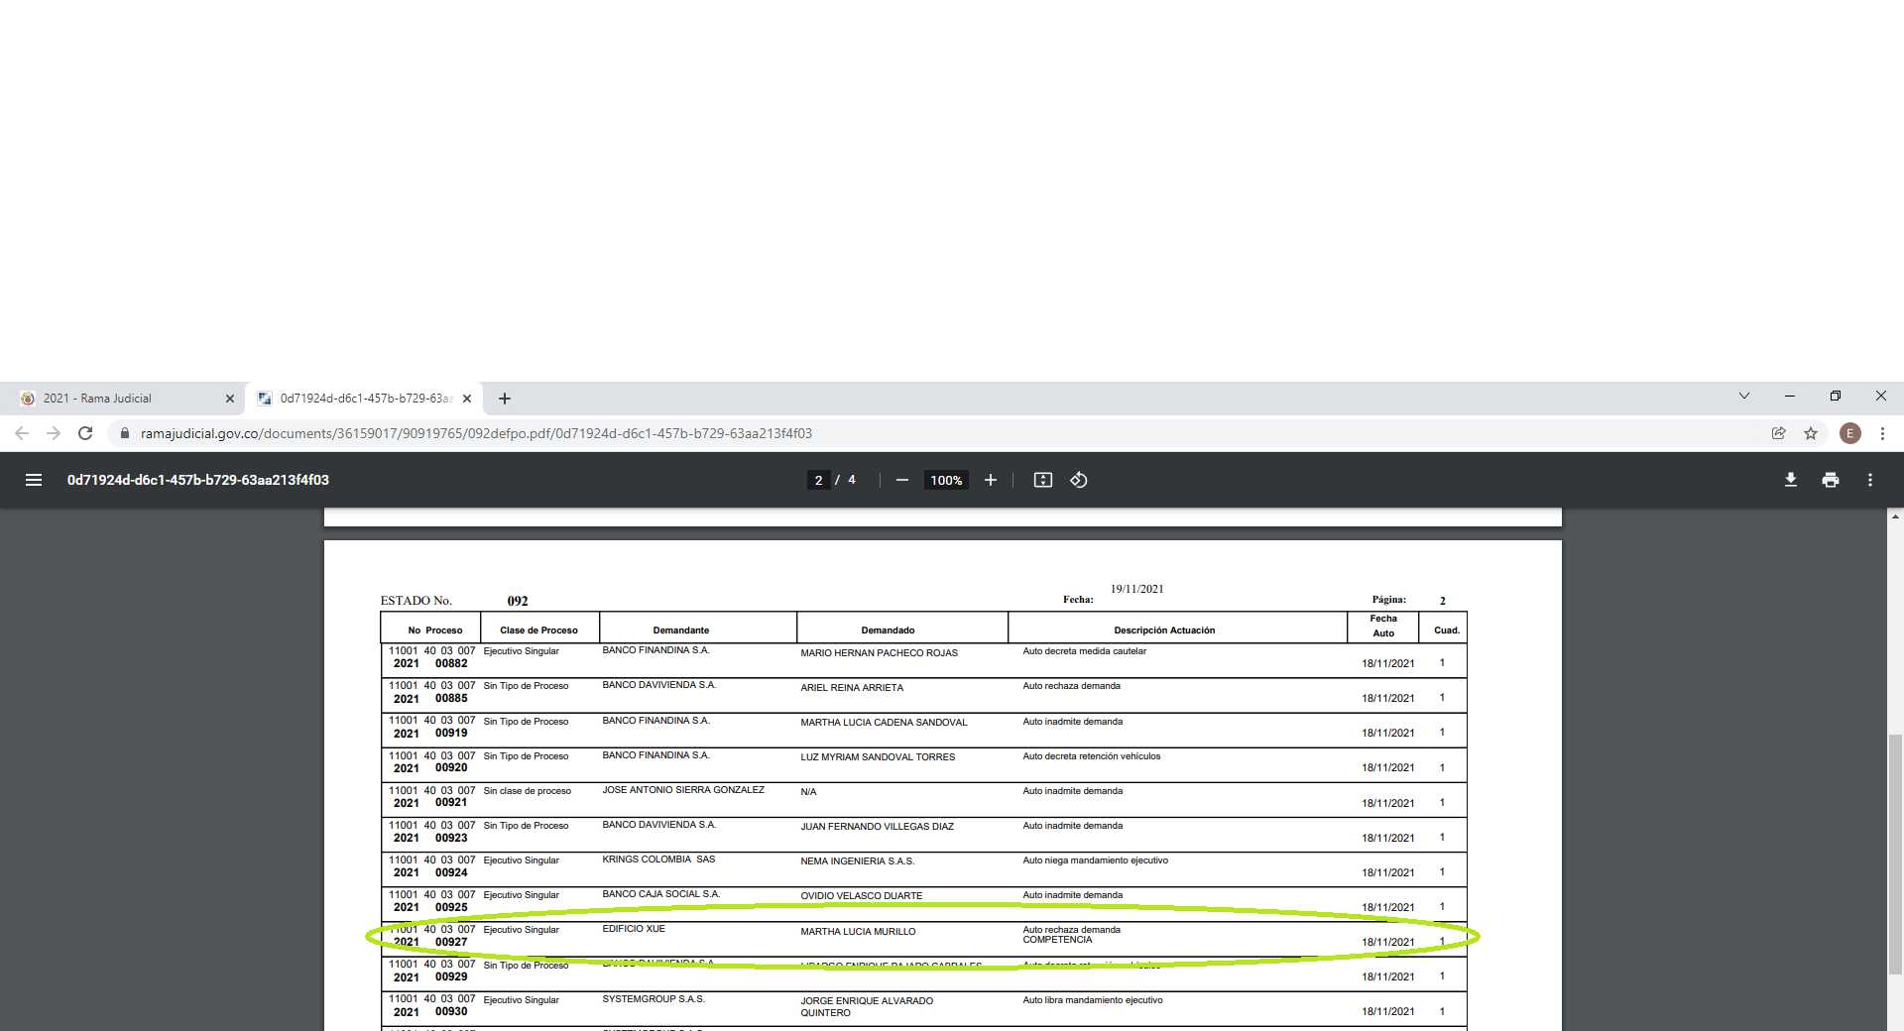Close the 2021 - Rama Judicial tab
1904x1031 pixels.
[x=230, y=399]
